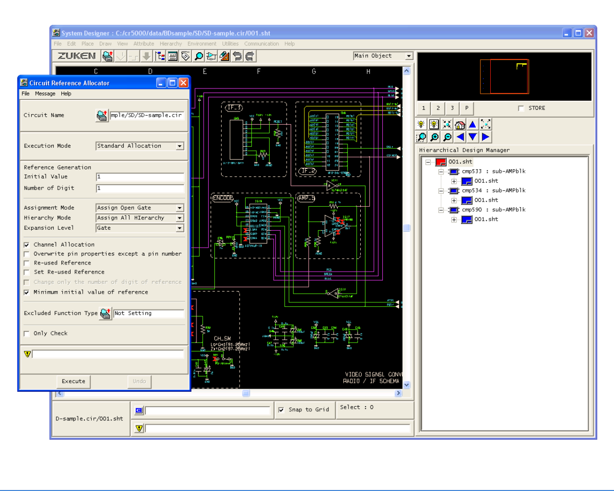
Task: Open the Main Object dropdown
Action: [x=409, y=56]
